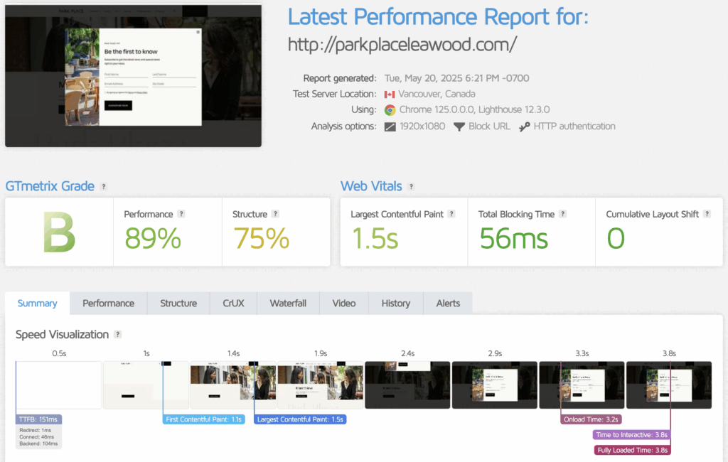The width and height of the screenshot is (728, 462).
Task: Select the 1s filmstrip frame
Action: pos(146,385)
